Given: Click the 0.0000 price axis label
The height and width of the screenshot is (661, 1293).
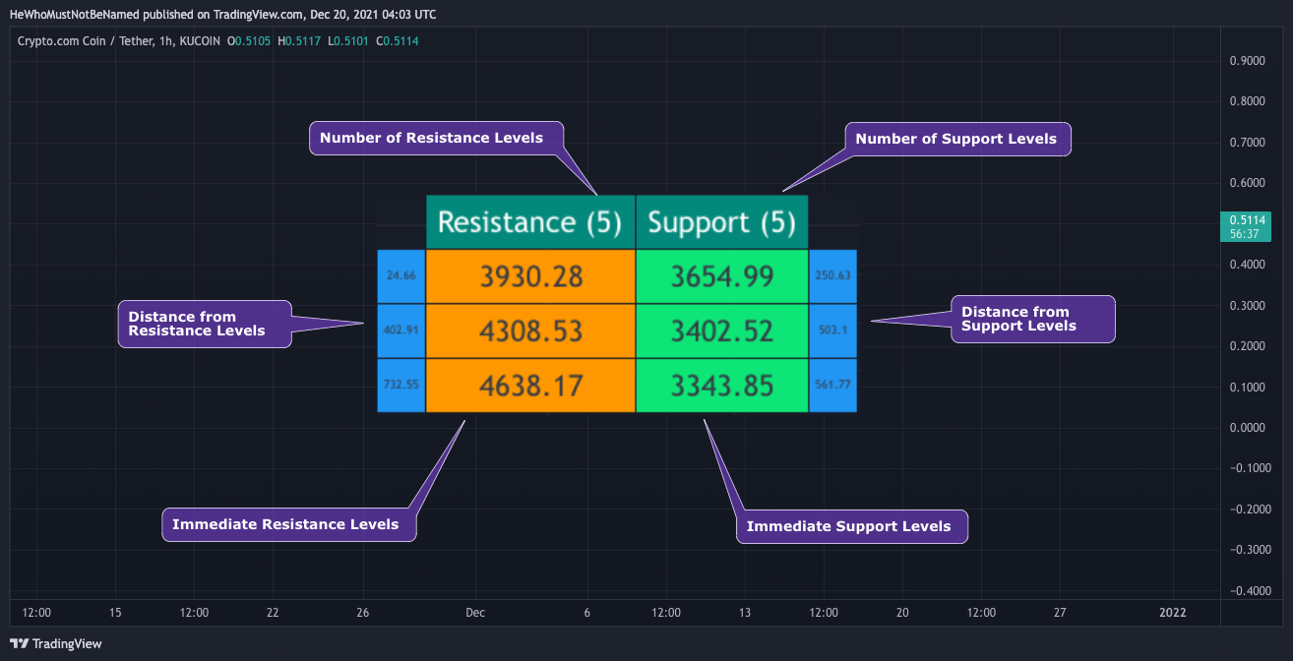Looking at the screenshot, I should (x=1248, y=428).
